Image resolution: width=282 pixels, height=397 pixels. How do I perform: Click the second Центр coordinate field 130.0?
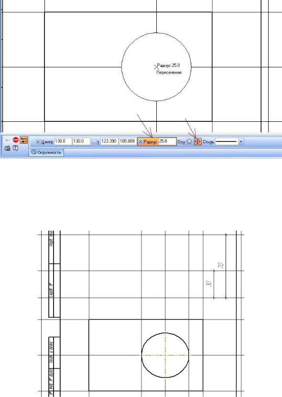point(81,141)
